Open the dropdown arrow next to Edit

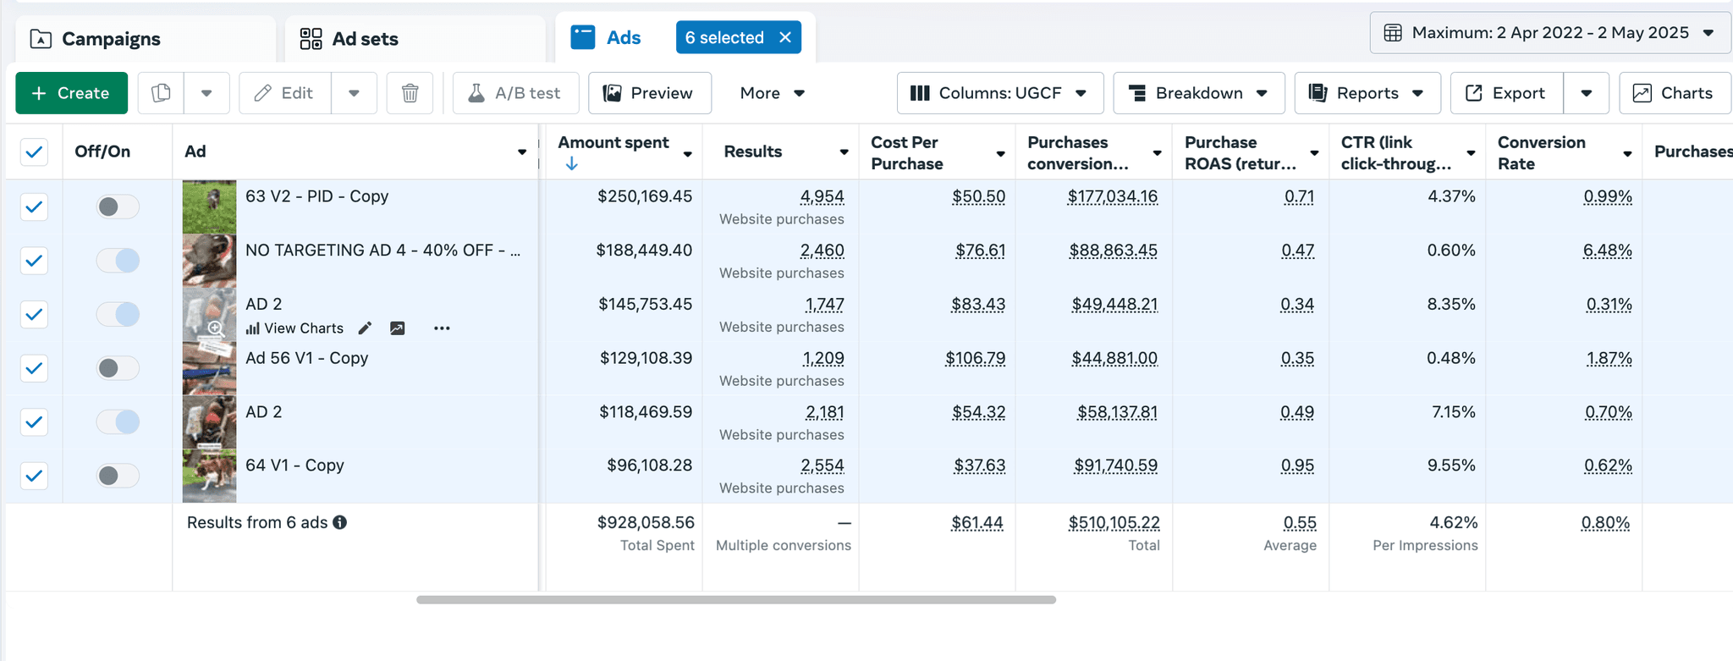pos(354,93)
